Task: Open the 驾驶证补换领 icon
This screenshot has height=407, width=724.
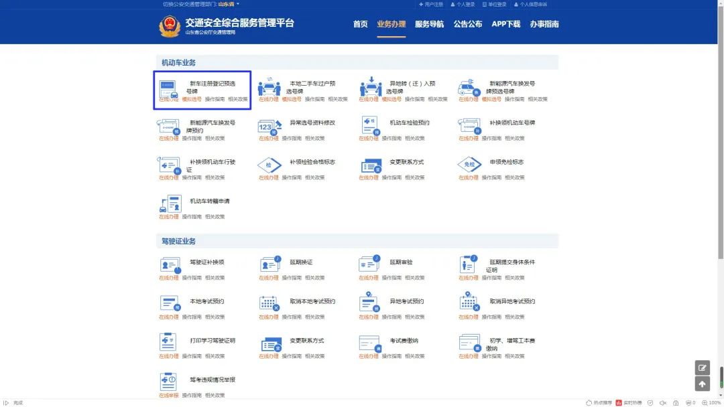Action: (x=170, y=266)
